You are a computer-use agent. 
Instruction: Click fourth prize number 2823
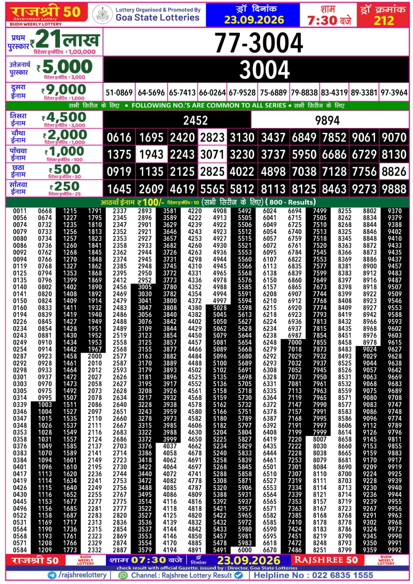click(212, 137)
